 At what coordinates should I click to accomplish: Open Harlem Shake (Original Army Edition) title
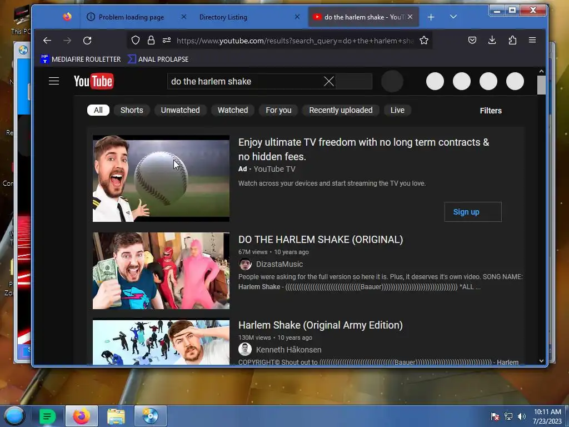click(x=321, y=325)
